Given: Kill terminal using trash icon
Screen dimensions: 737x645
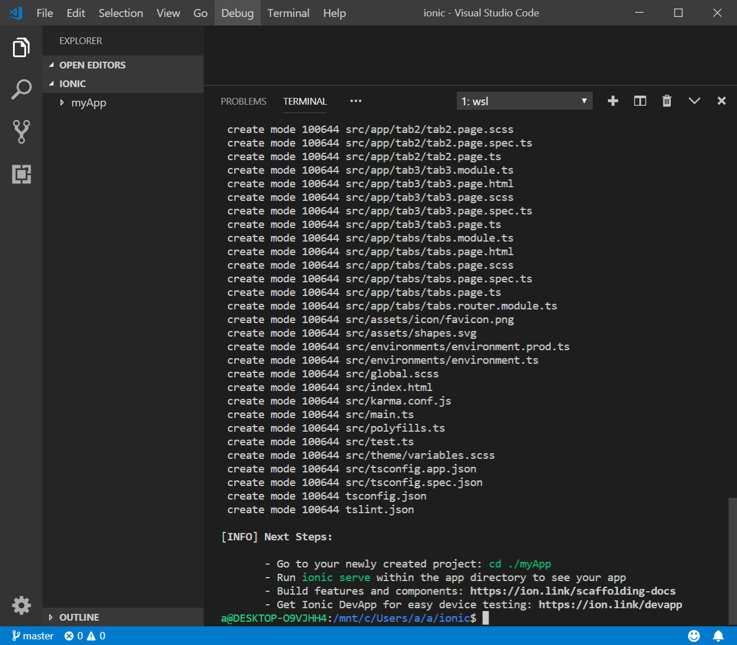Looking at the screenshot, I should pos(667,101).
